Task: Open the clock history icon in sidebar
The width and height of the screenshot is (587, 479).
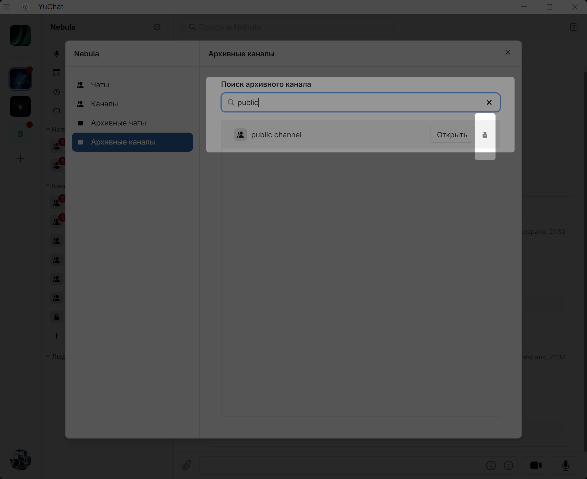Action: (57, 92)
